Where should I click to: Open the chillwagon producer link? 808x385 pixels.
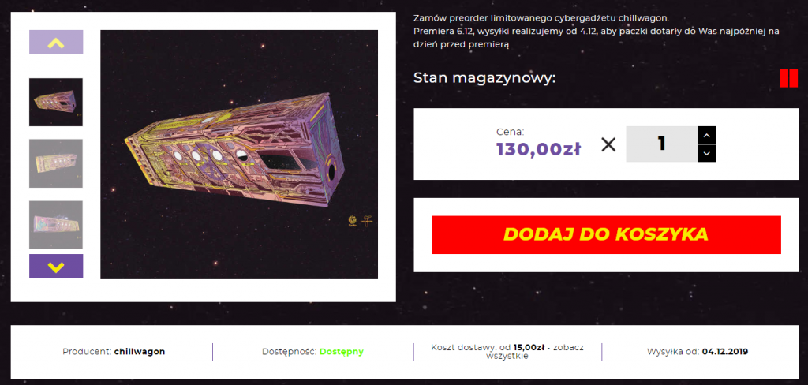pyautogui.click(x=140, y=352)
